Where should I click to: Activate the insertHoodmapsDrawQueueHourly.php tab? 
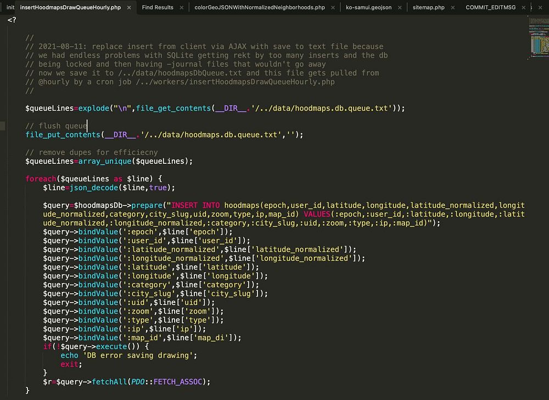pos(70,8)
